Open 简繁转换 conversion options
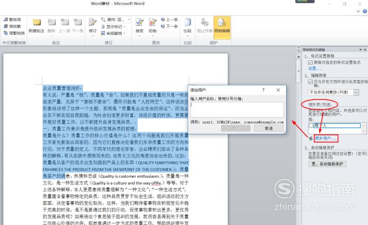This screenshot has width=368, height=225. [14, 33]
